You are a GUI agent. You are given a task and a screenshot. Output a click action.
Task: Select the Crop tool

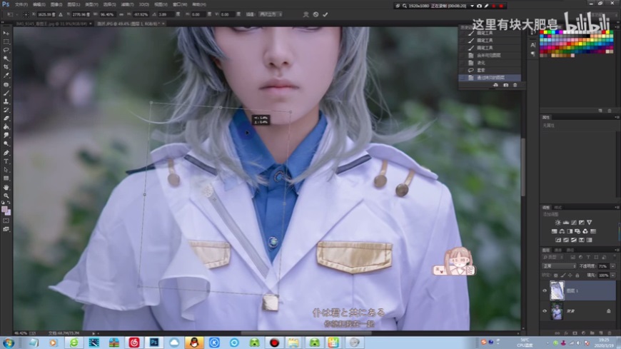6,67
